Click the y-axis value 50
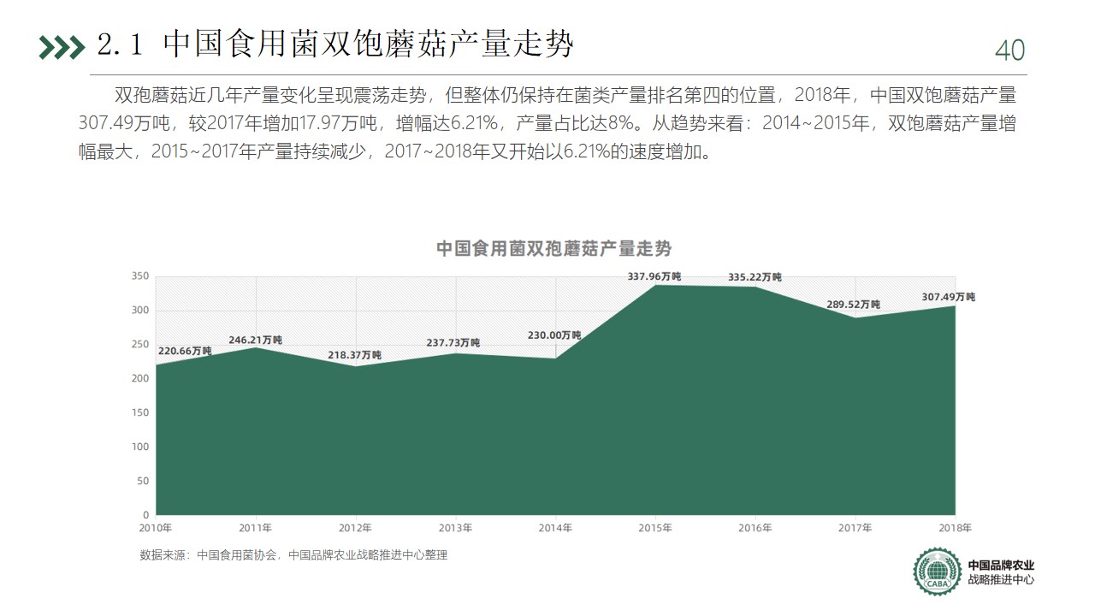This screenshot has width=1095, height=616. point(144,481)
